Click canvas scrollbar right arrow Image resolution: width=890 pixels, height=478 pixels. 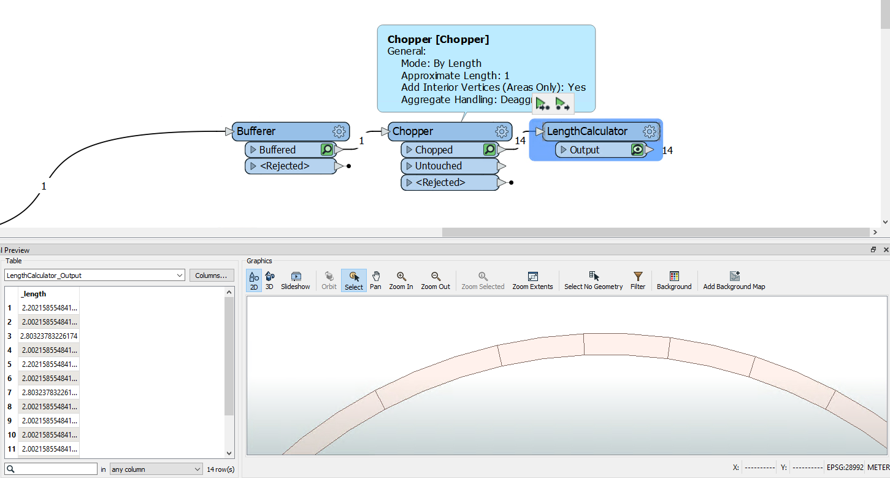(875, 232)
